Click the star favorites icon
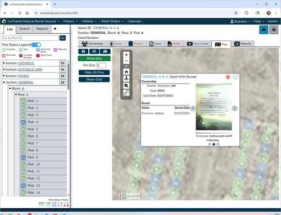This screenshot has height=215, width=281. [55, 29]
